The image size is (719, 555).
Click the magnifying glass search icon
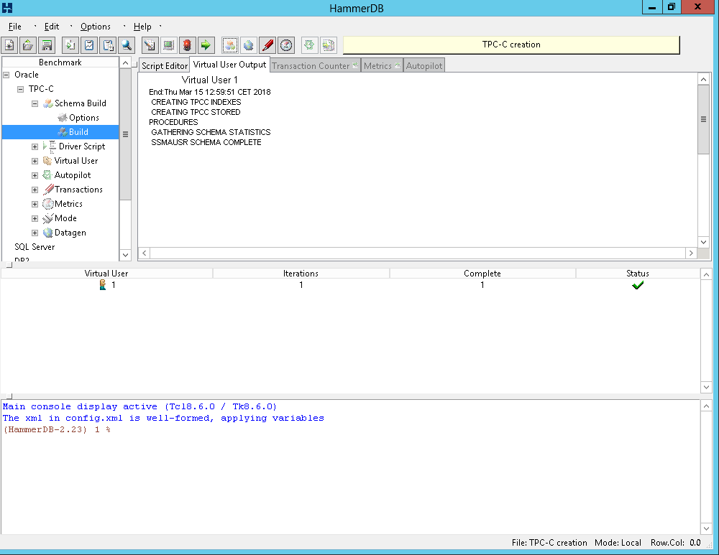coord(127,45)
